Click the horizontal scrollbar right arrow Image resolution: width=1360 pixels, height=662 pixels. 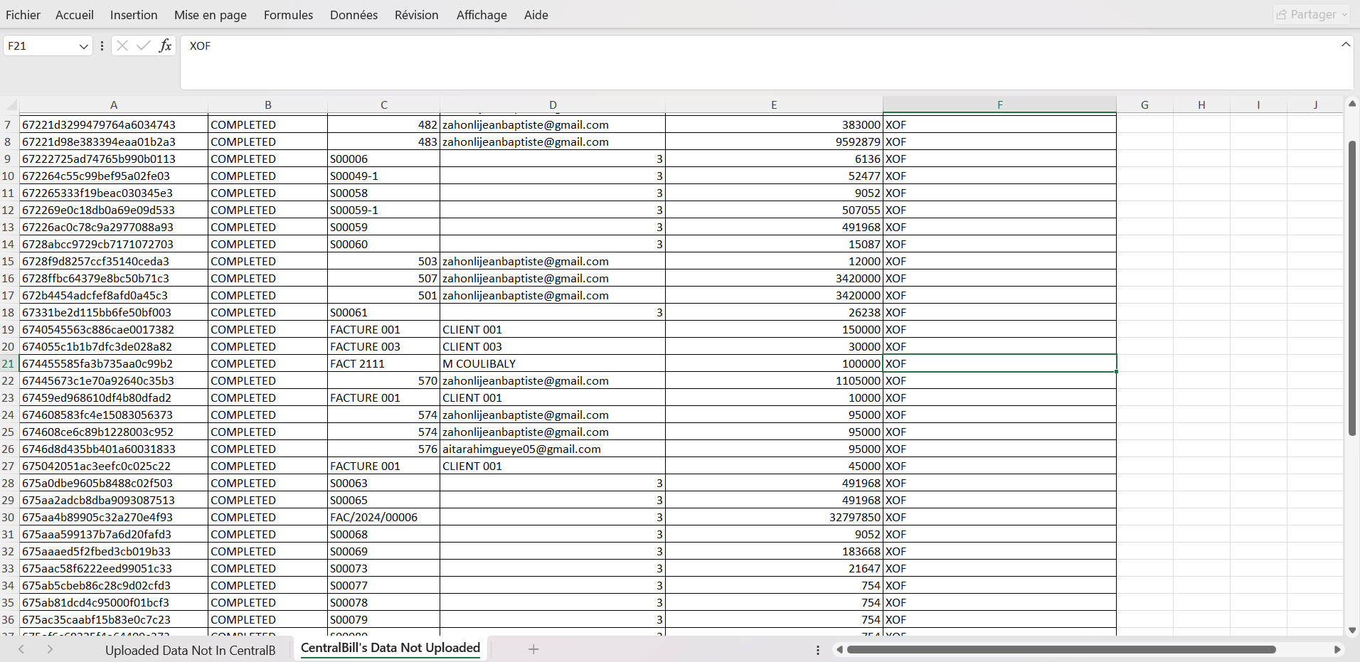tap(1337, 649)
